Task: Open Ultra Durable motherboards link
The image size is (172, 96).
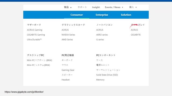Action: pos(34,39)
